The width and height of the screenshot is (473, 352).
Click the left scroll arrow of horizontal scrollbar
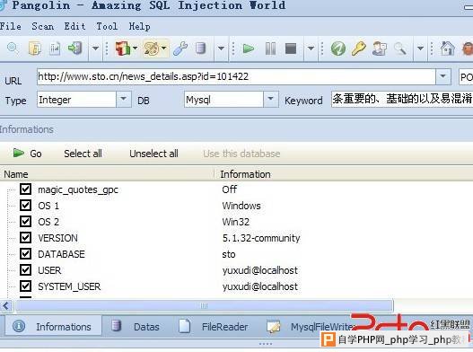pyautogui.click(x=6, y=306)
